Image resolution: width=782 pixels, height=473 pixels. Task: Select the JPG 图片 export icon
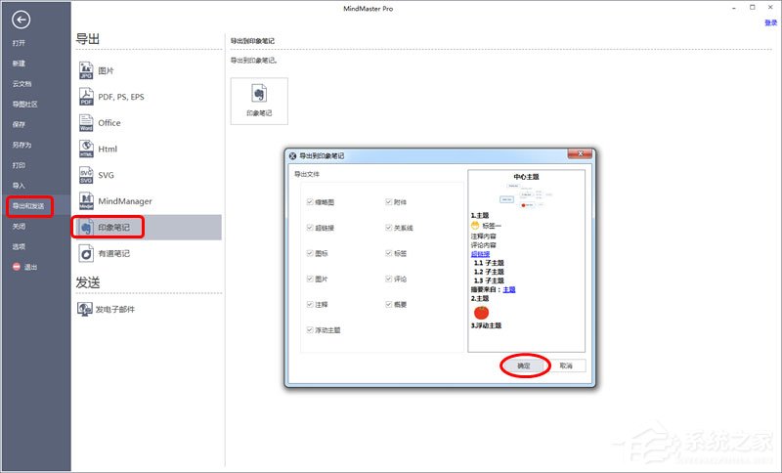pos(86,70)
